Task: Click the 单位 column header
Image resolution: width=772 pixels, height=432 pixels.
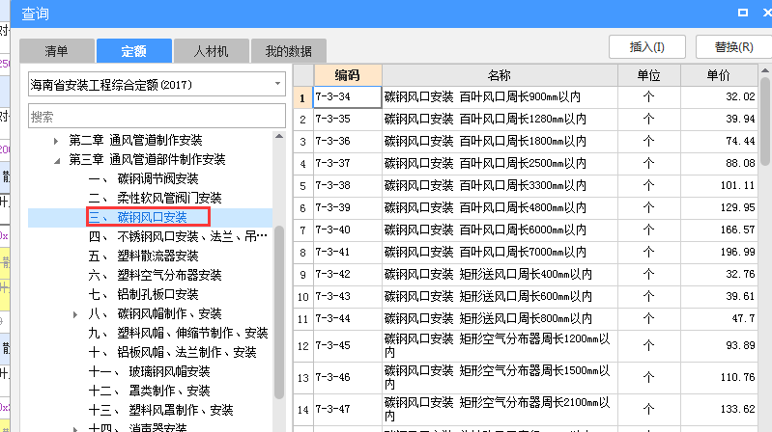Action: tap(649, 75)
